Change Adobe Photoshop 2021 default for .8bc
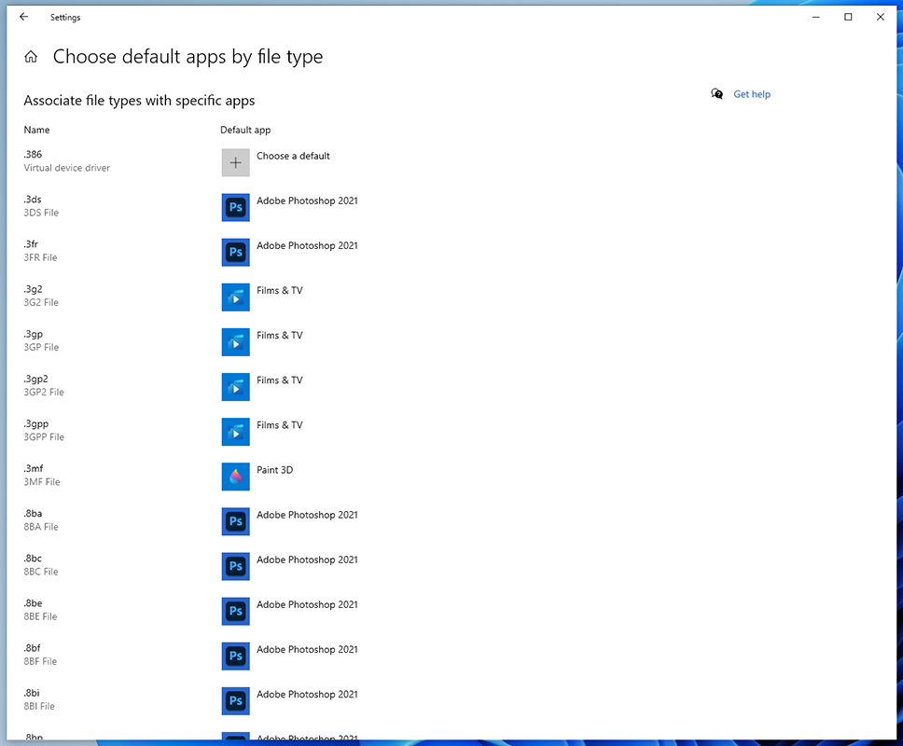The image size is (903, 746). pos(307,559)
